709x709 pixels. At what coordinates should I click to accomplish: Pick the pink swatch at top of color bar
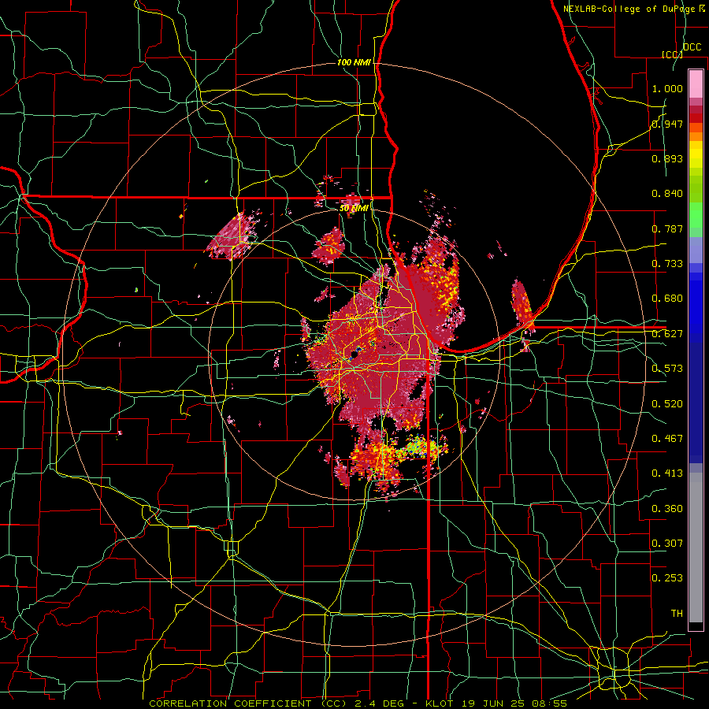pyautogui.click(x=696, y=84)
